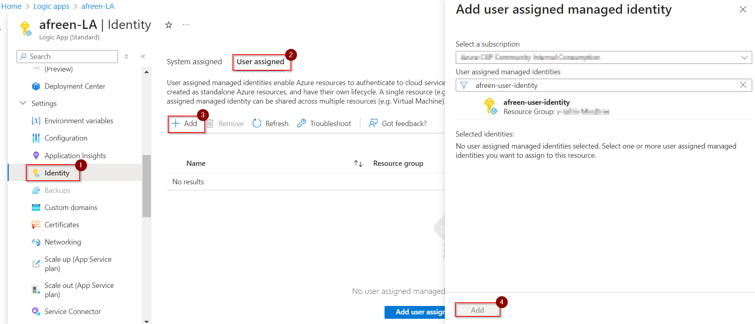Click the Environment variables icon

[36, 120]
